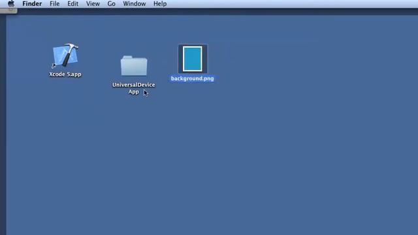Open the Finder menu
418x235 pixels.
coord(32,4)
